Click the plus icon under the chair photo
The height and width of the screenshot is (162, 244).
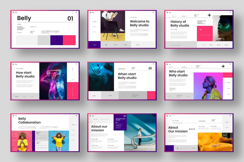point(106,45)
